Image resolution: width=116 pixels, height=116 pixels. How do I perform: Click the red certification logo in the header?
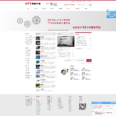tap(55, 4)
